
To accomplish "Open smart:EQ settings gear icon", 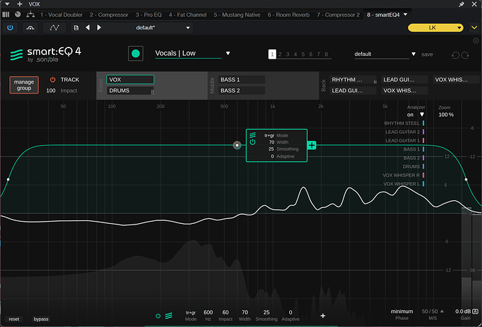I will tap(476, 41).
